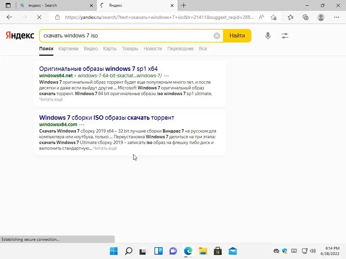Switch to the яндекс - Search tab
This screenshot has height=259, width=346.
[56, 5]
